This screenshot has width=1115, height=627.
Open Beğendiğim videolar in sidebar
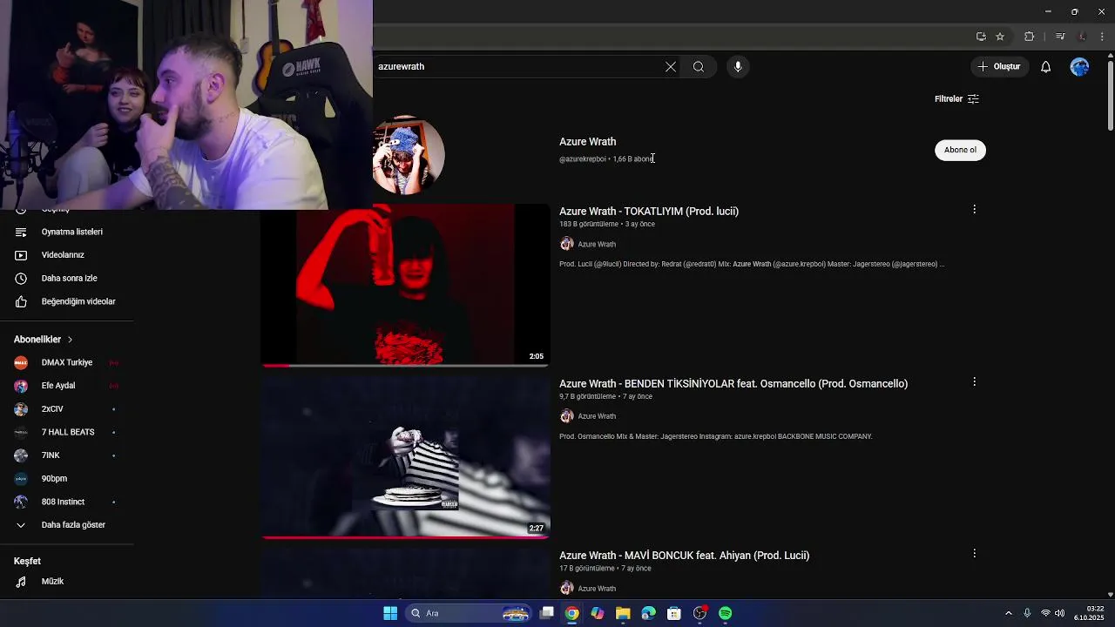(x=67, y=301)
